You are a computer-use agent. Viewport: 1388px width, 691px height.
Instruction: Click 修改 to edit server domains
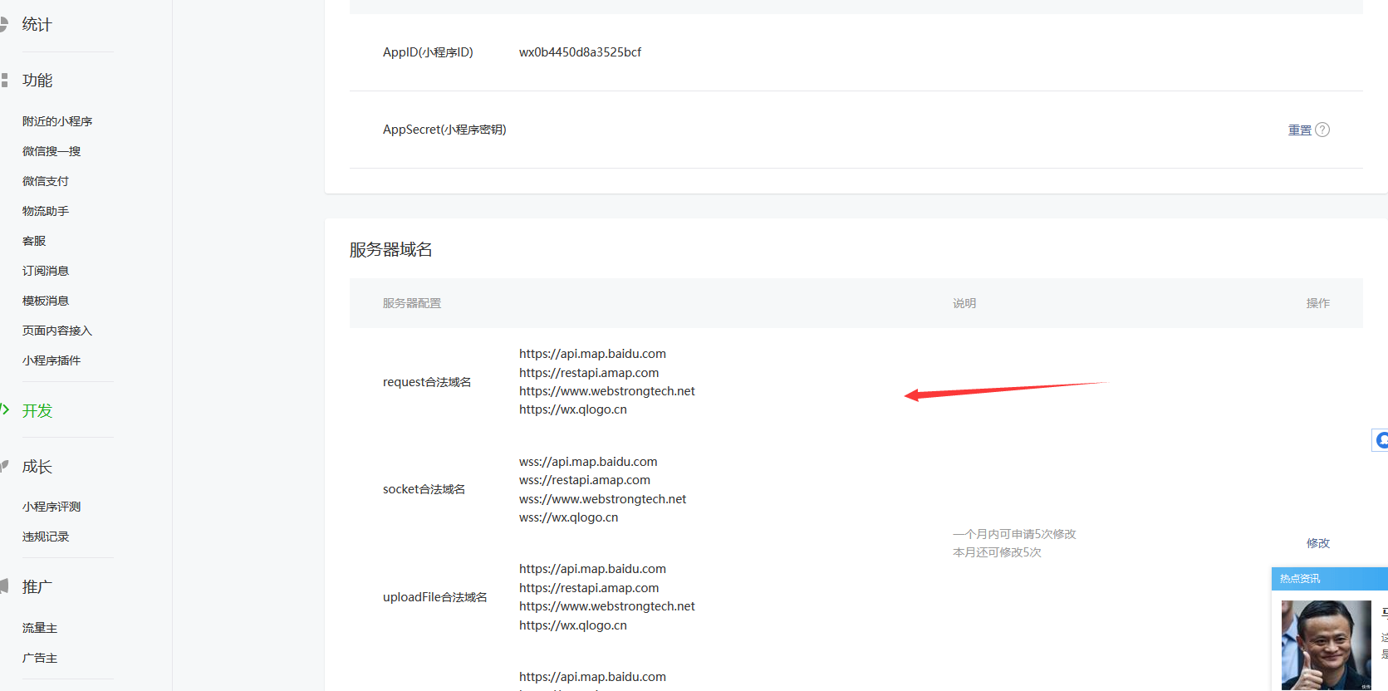pos(1317,543)
